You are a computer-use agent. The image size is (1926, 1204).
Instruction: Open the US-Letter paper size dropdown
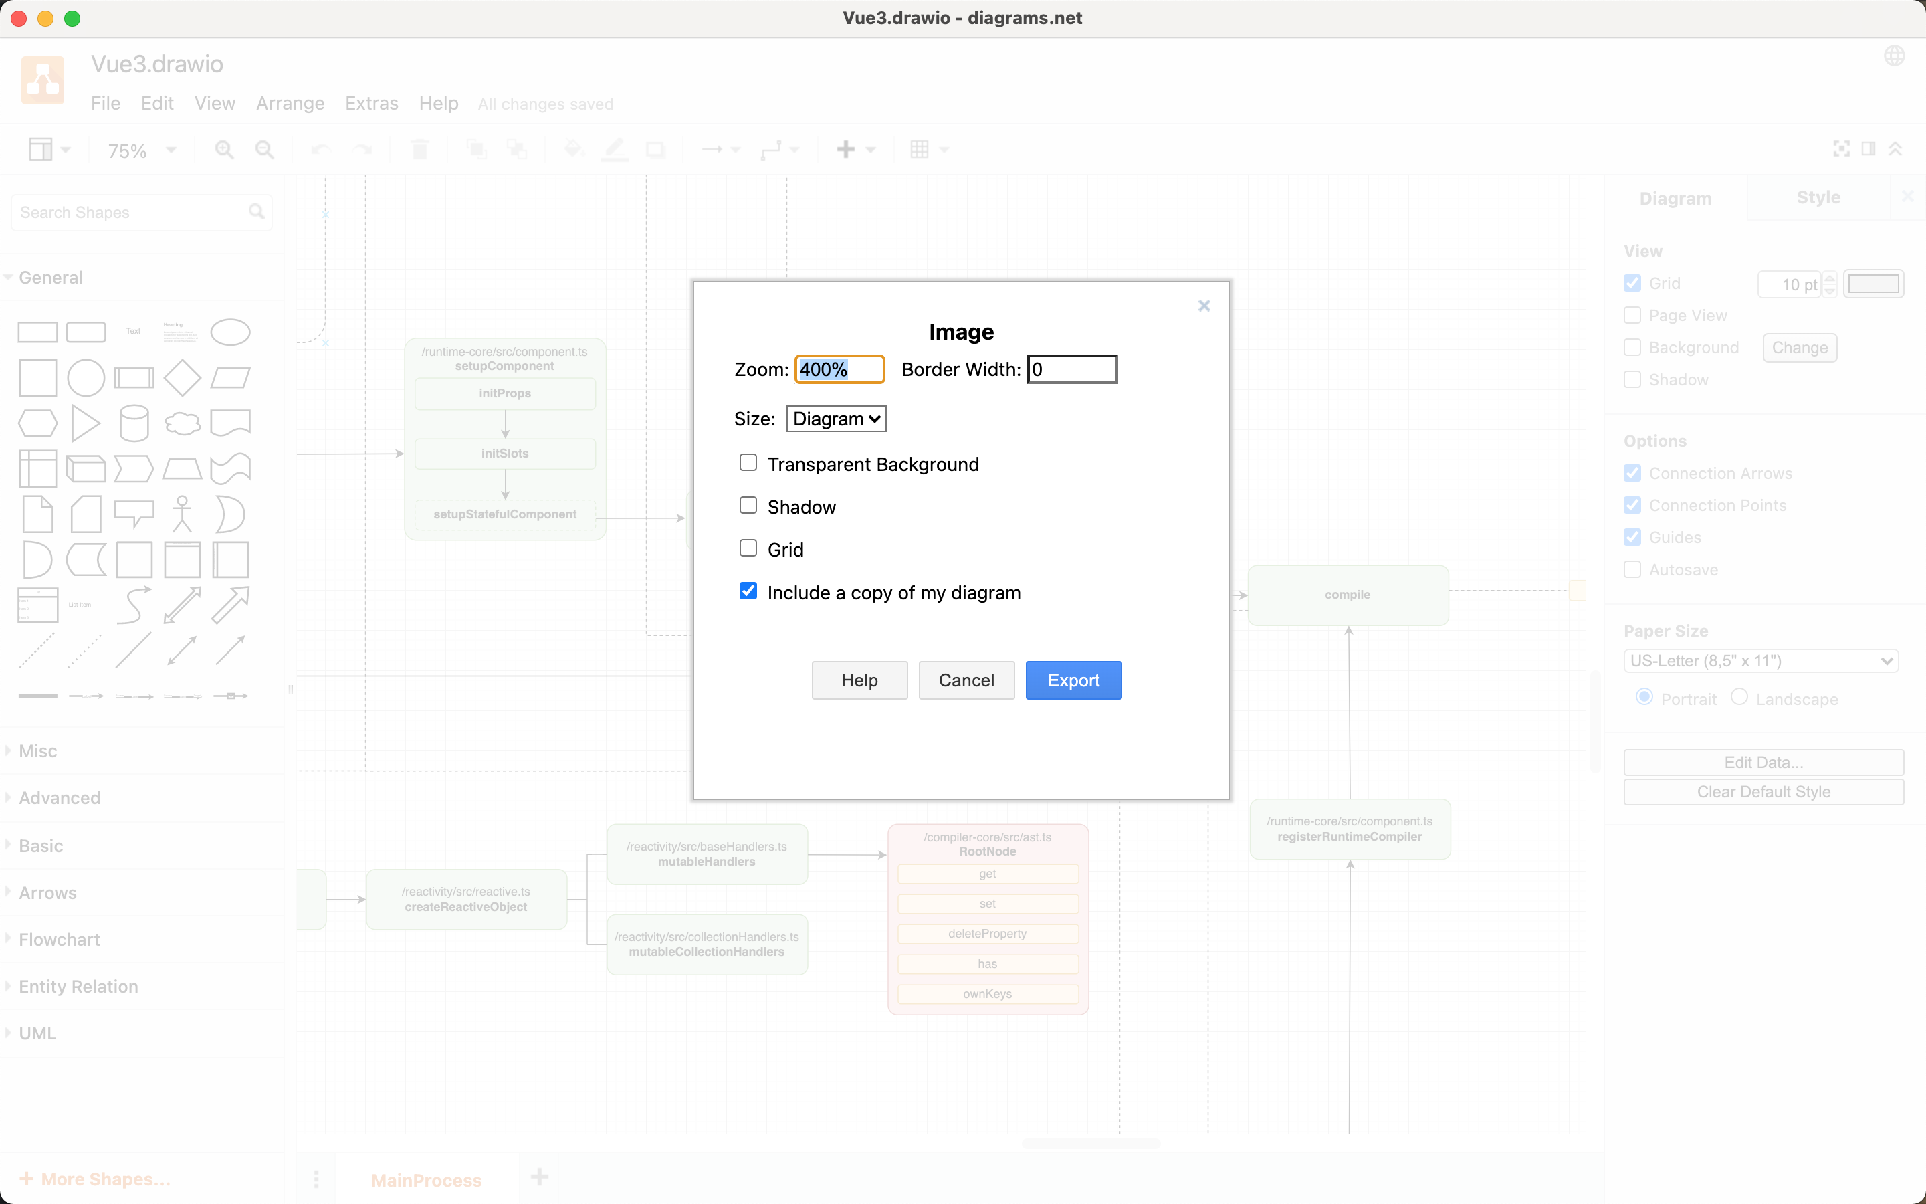[1761, 661]
